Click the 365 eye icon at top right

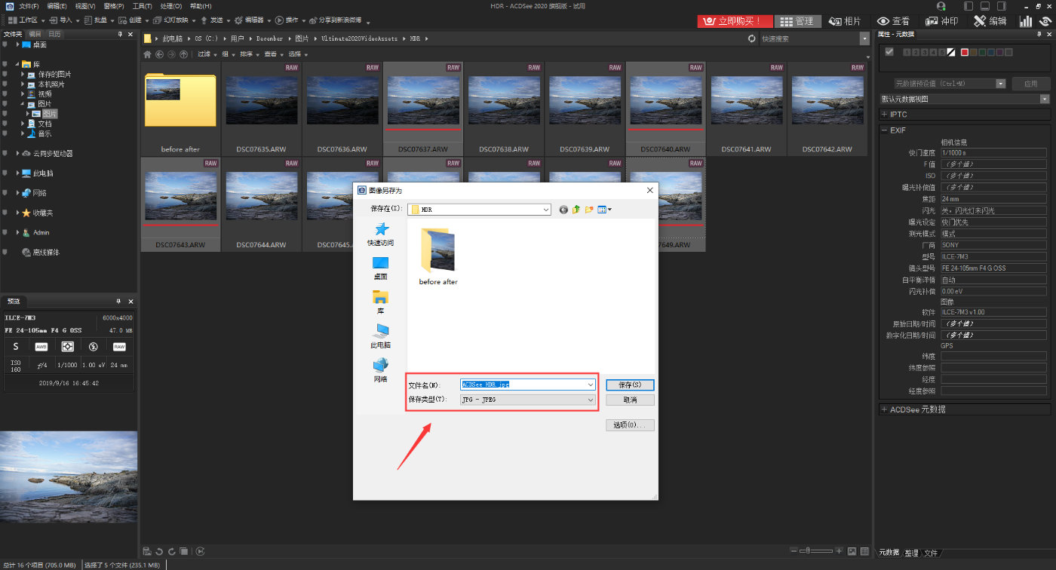coord(1046,21)
